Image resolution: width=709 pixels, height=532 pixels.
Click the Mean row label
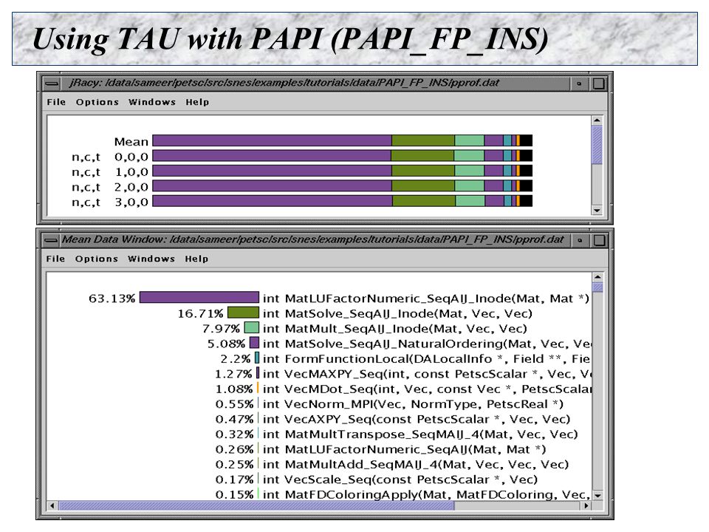click(x=131, y=142)
